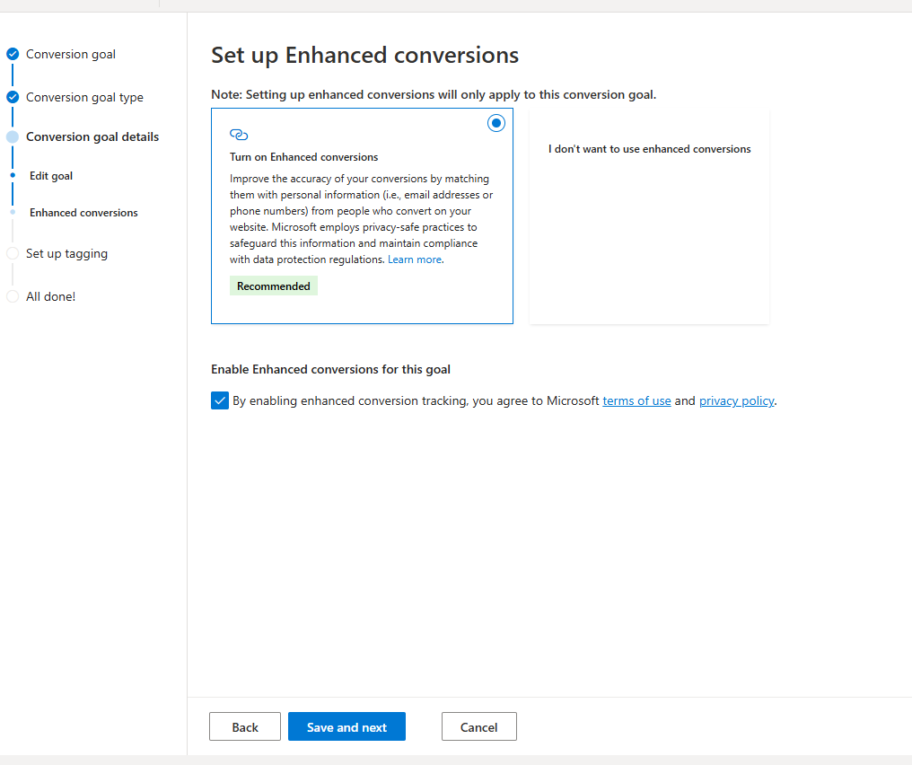Select the Turn on Enhanced conversions radio button
This screenshot has width=912, height=765.
click(496, 123)
